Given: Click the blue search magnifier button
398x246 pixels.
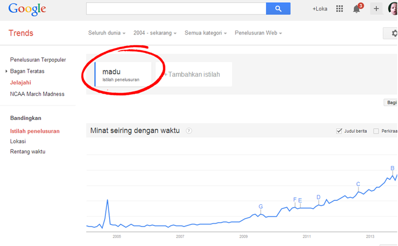Looking at the screenshot, I should pos(278,8).
